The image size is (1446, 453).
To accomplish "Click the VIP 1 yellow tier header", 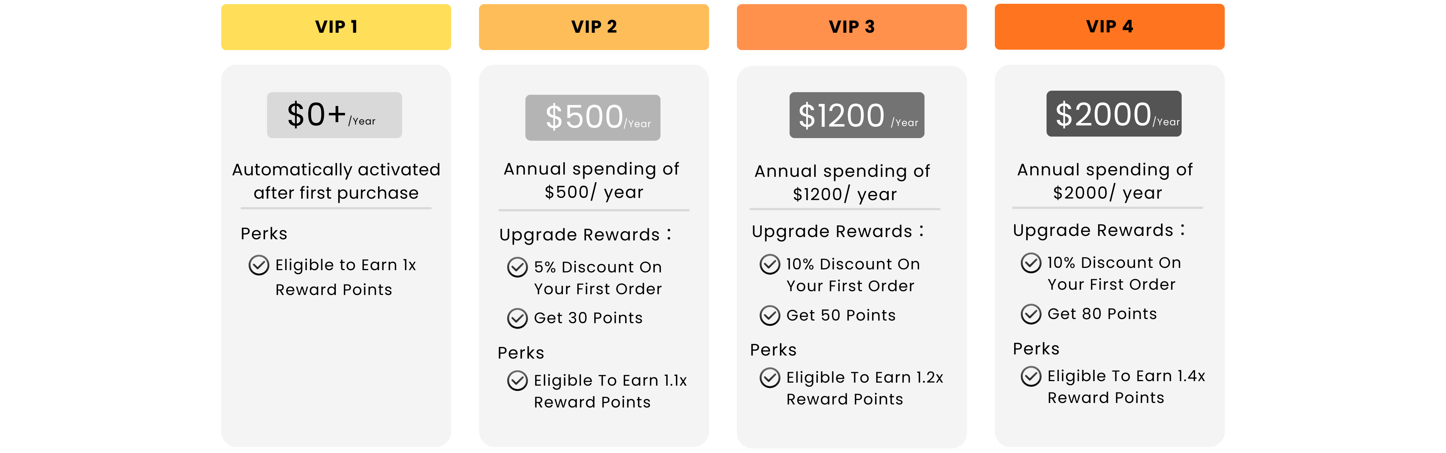I will [x=336, y=27].
